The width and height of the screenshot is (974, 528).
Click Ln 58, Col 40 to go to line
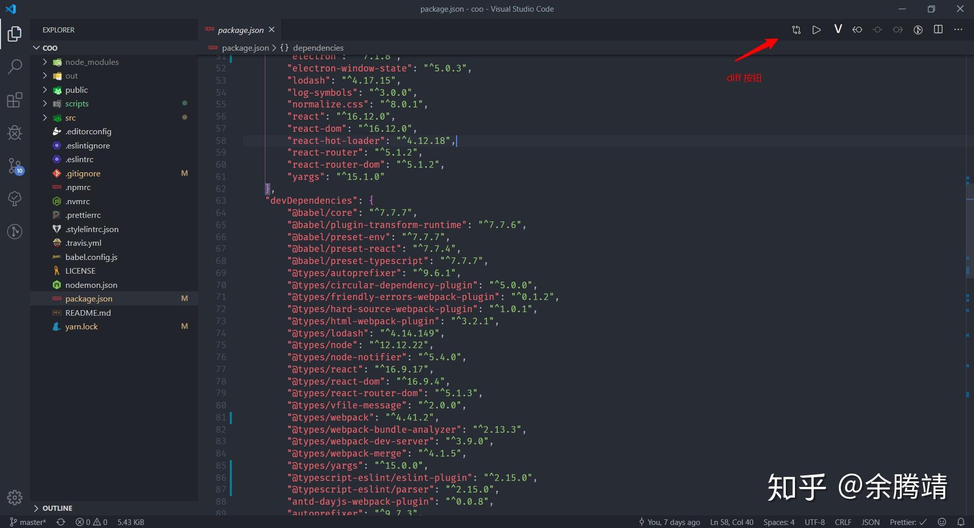click(x=731, y=522)
